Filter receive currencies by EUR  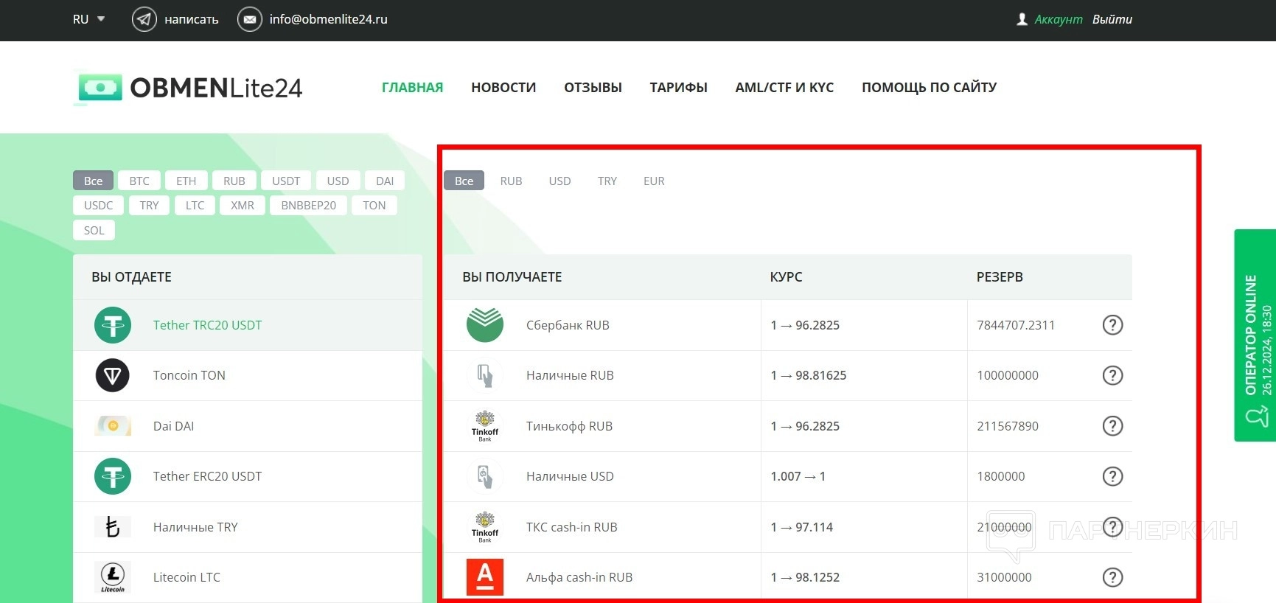[654, 181]
